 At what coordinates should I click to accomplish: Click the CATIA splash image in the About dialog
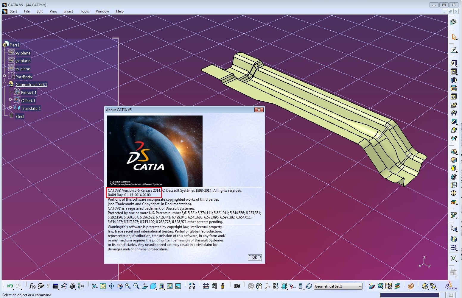pyautogui.click(x=155, y=151)
